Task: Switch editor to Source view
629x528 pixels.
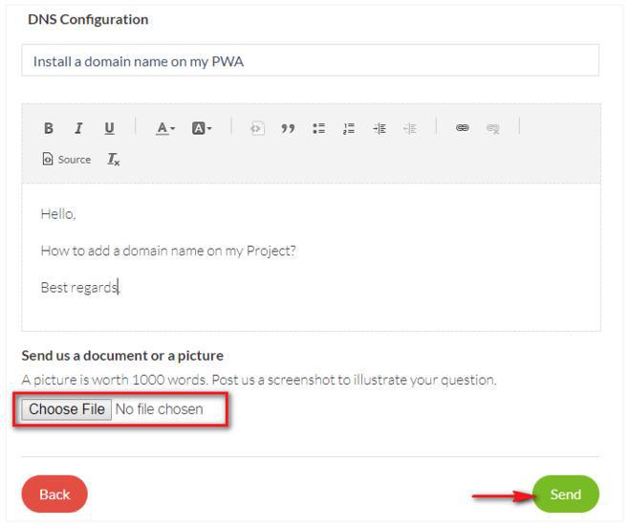Action: 67,160
